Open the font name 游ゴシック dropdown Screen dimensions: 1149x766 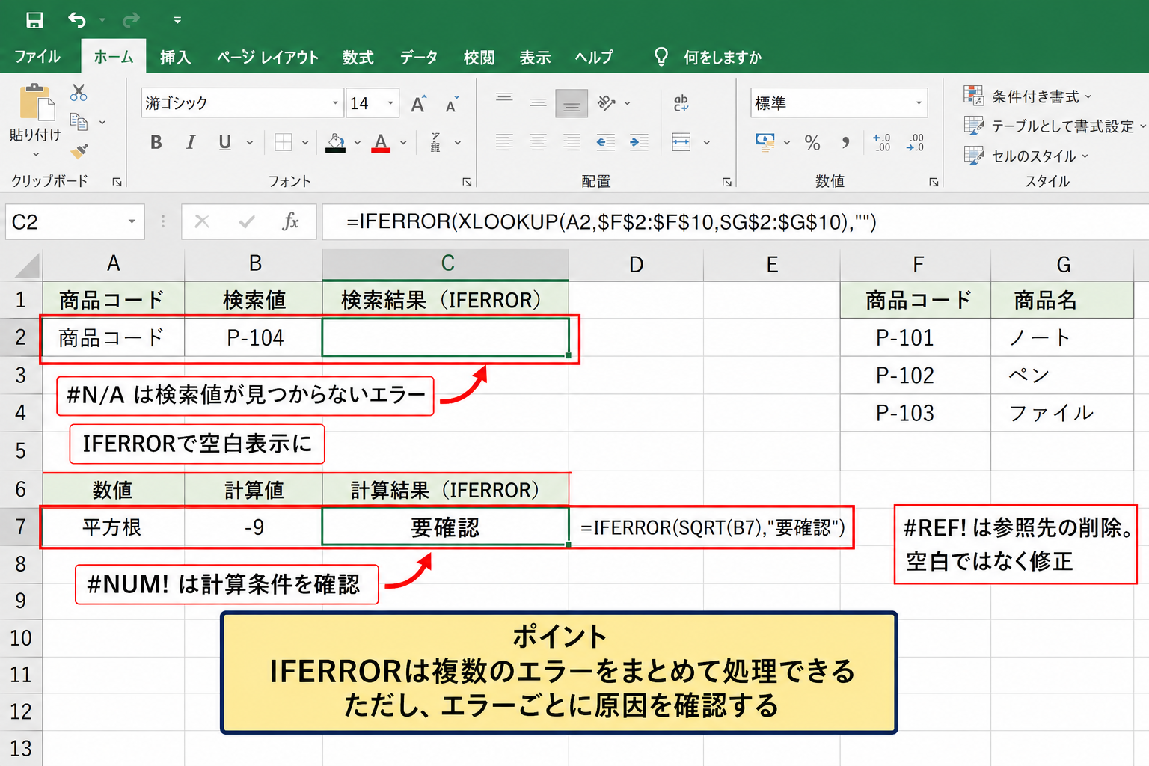coord(335,103)
